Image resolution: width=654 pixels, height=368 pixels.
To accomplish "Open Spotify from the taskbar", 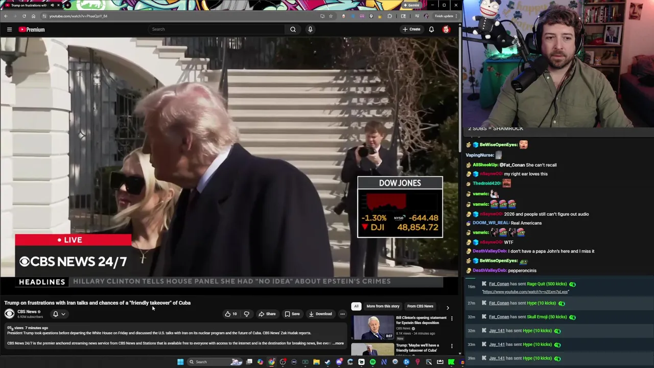I will click(372, 362).
